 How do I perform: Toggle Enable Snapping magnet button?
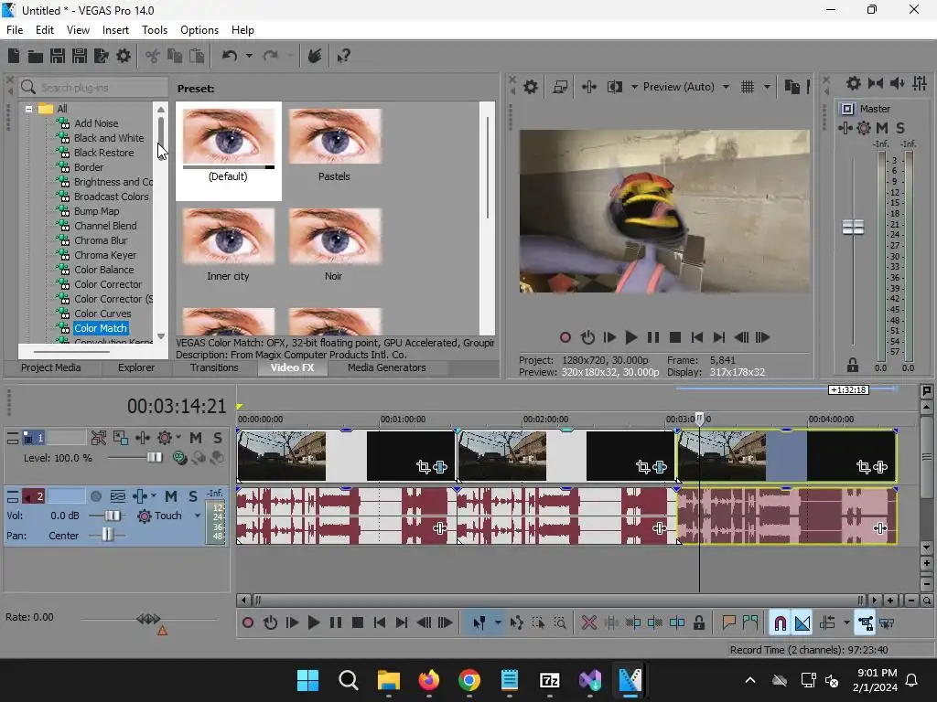click(780, 623)
